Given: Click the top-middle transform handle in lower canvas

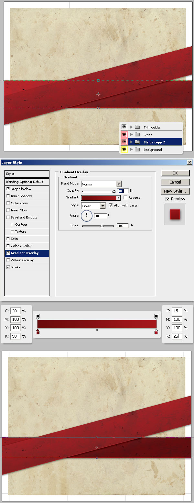Looking at the screenshot, I should coord(97,437).
